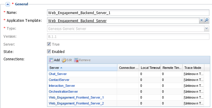Screen dimensions: 212x108
Task: Toggle the State Enabled checkbox
Action: [x=49, y=51]
